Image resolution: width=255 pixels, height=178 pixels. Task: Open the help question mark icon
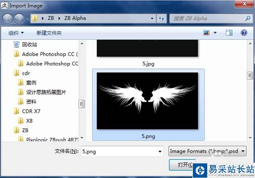coord(244,32)
